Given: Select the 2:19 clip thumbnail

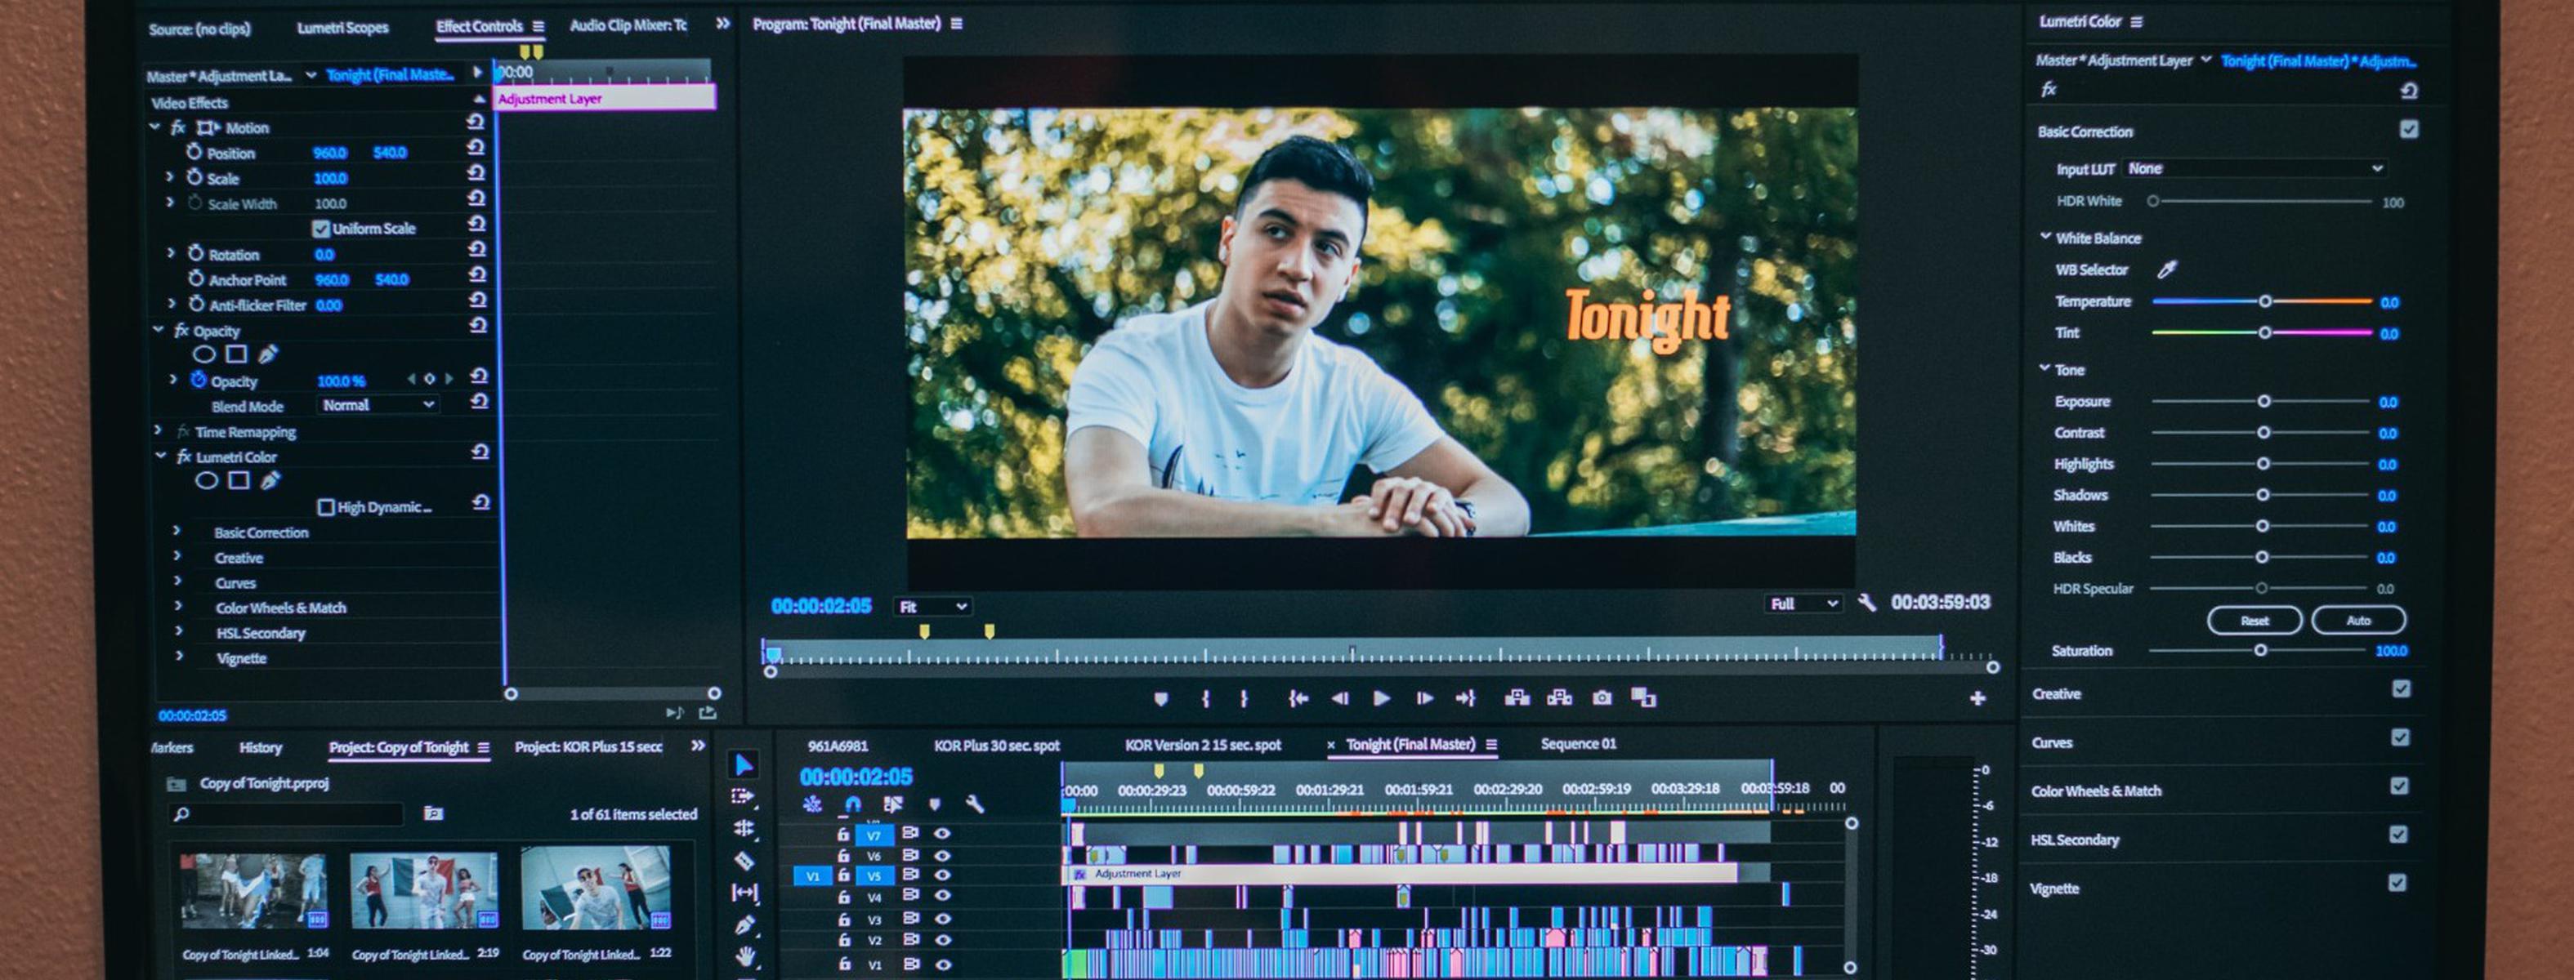Looking at the screenshot, I should pos(423,890).
